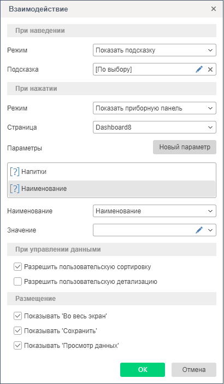
Task: Click the Новый параметр button
Action: (185, 147)
